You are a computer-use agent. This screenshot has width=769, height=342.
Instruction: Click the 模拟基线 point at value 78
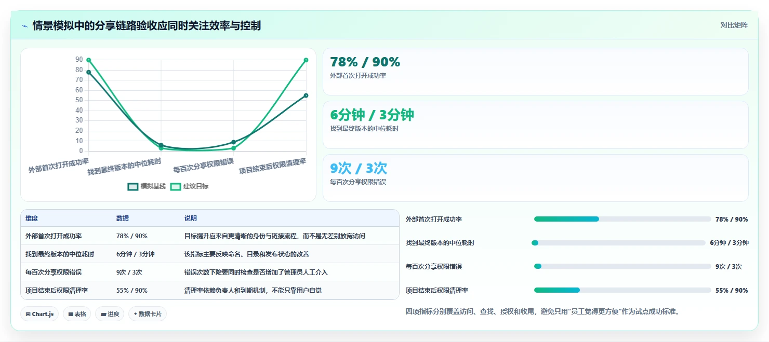pyautogui.click(x=89, y=72)
